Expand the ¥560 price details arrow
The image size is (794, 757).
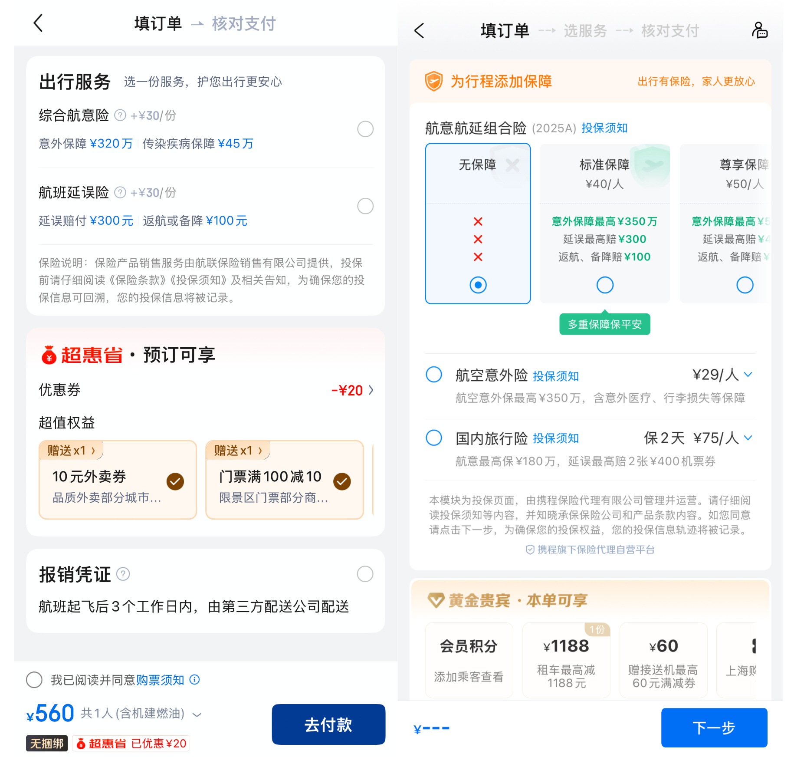[x=197, y=714]
